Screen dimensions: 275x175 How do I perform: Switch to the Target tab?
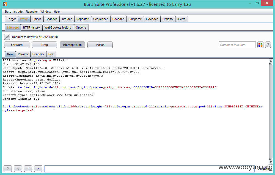[11, 19]
